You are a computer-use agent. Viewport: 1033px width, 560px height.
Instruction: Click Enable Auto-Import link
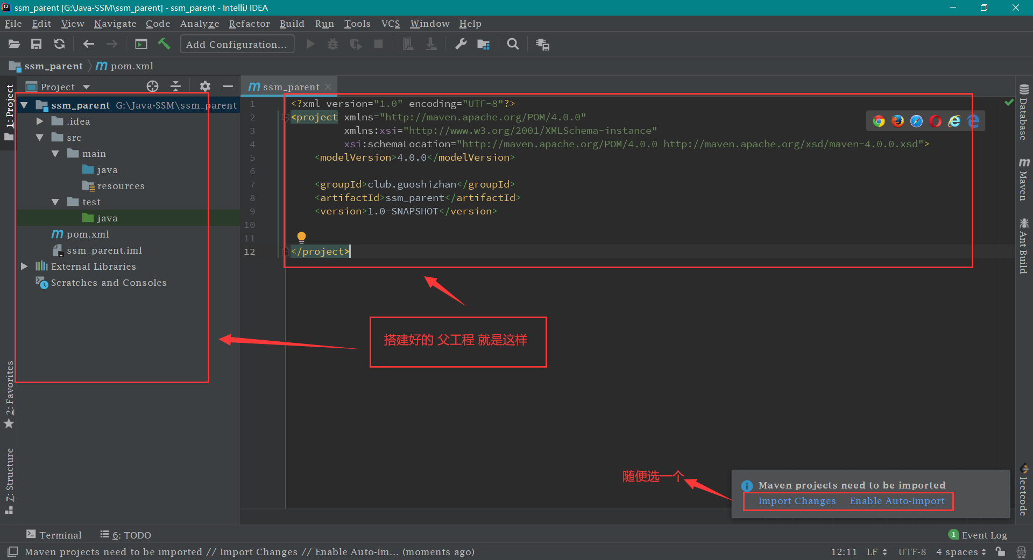[x=897, y=501]
